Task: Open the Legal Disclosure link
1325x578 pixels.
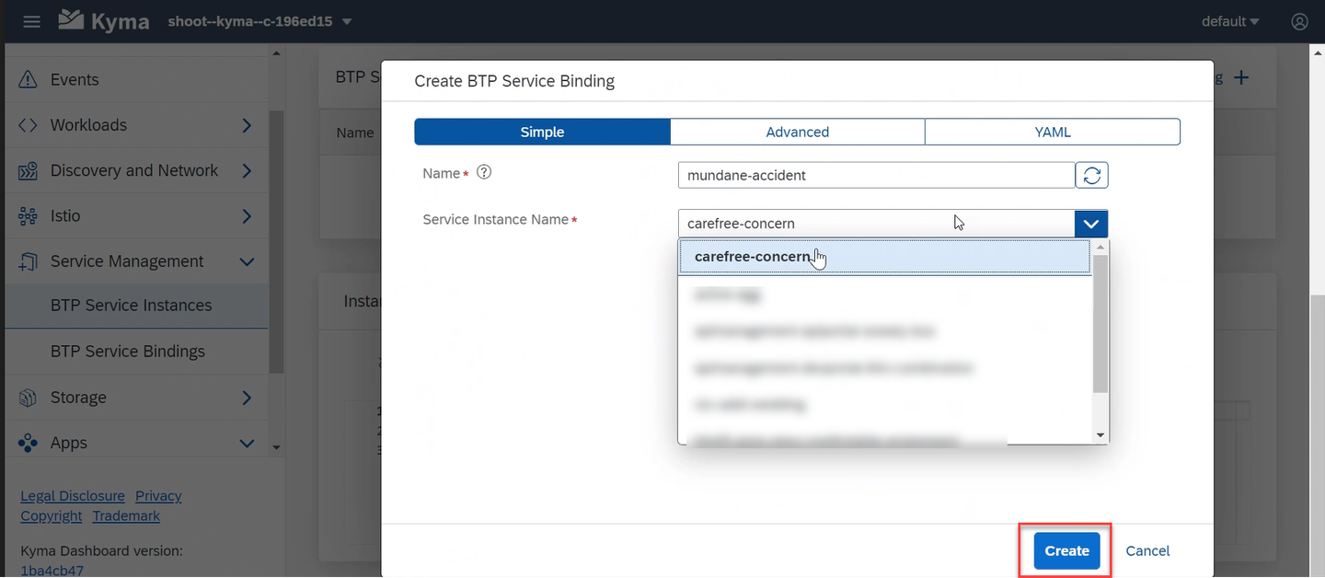Action: click(x=73, y=495)
